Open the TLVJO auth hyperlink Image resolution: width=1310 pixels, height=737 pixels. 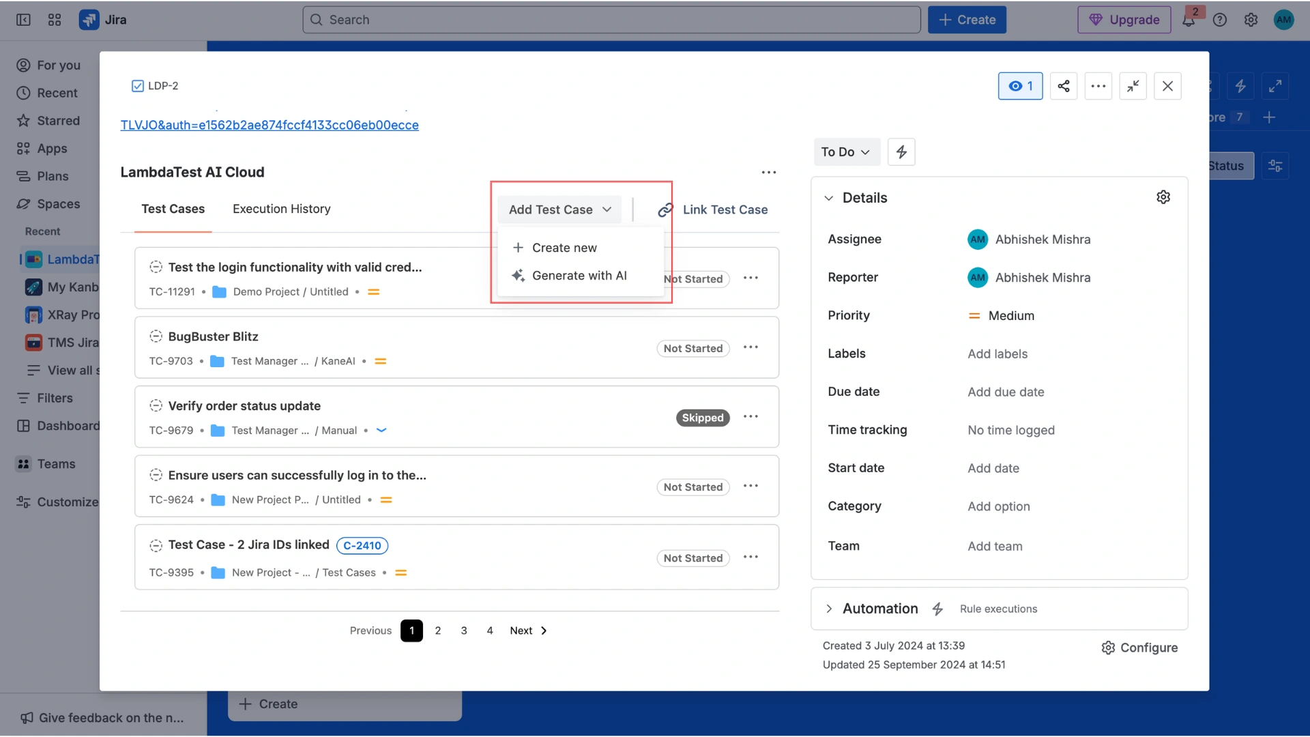click(270, 125)
